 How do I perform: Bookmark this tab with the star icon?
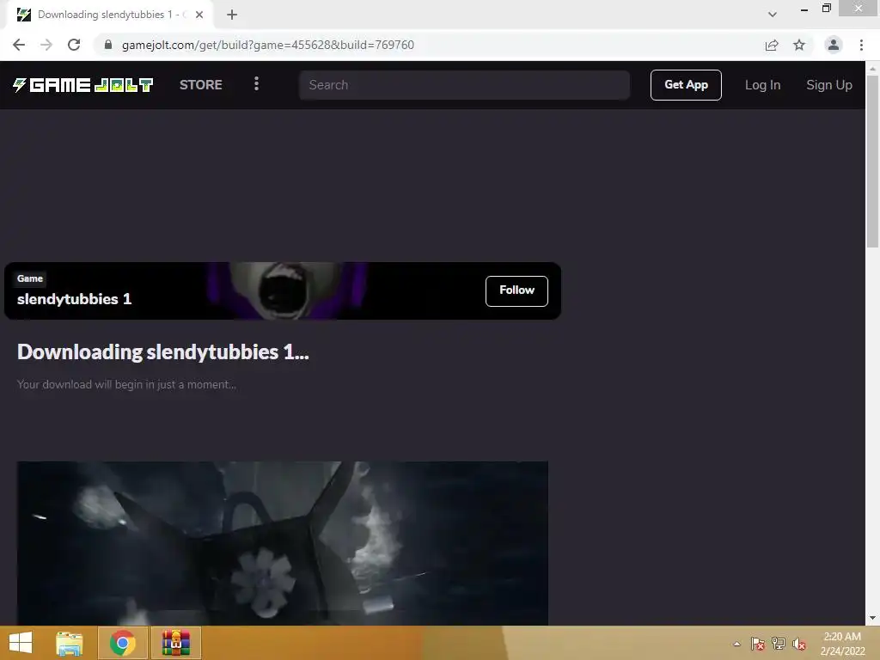coord(799,45)
